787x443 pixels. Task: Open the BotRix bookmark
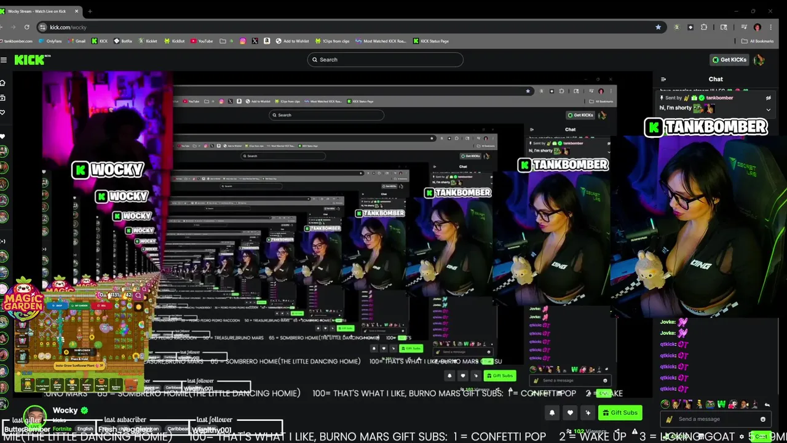123,41
